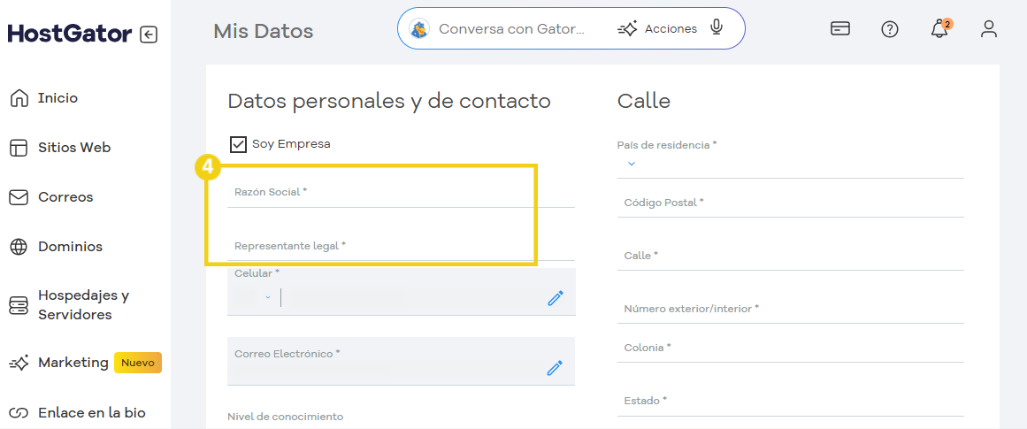Viewport: 1027px width, 429px height.
Task: Click the Nuevo badge beside Marketing
Action: point(137,363)
